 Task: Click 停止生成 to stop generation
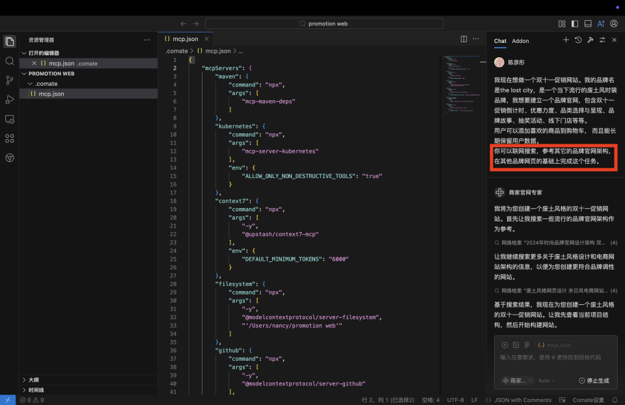click(594, 380)
